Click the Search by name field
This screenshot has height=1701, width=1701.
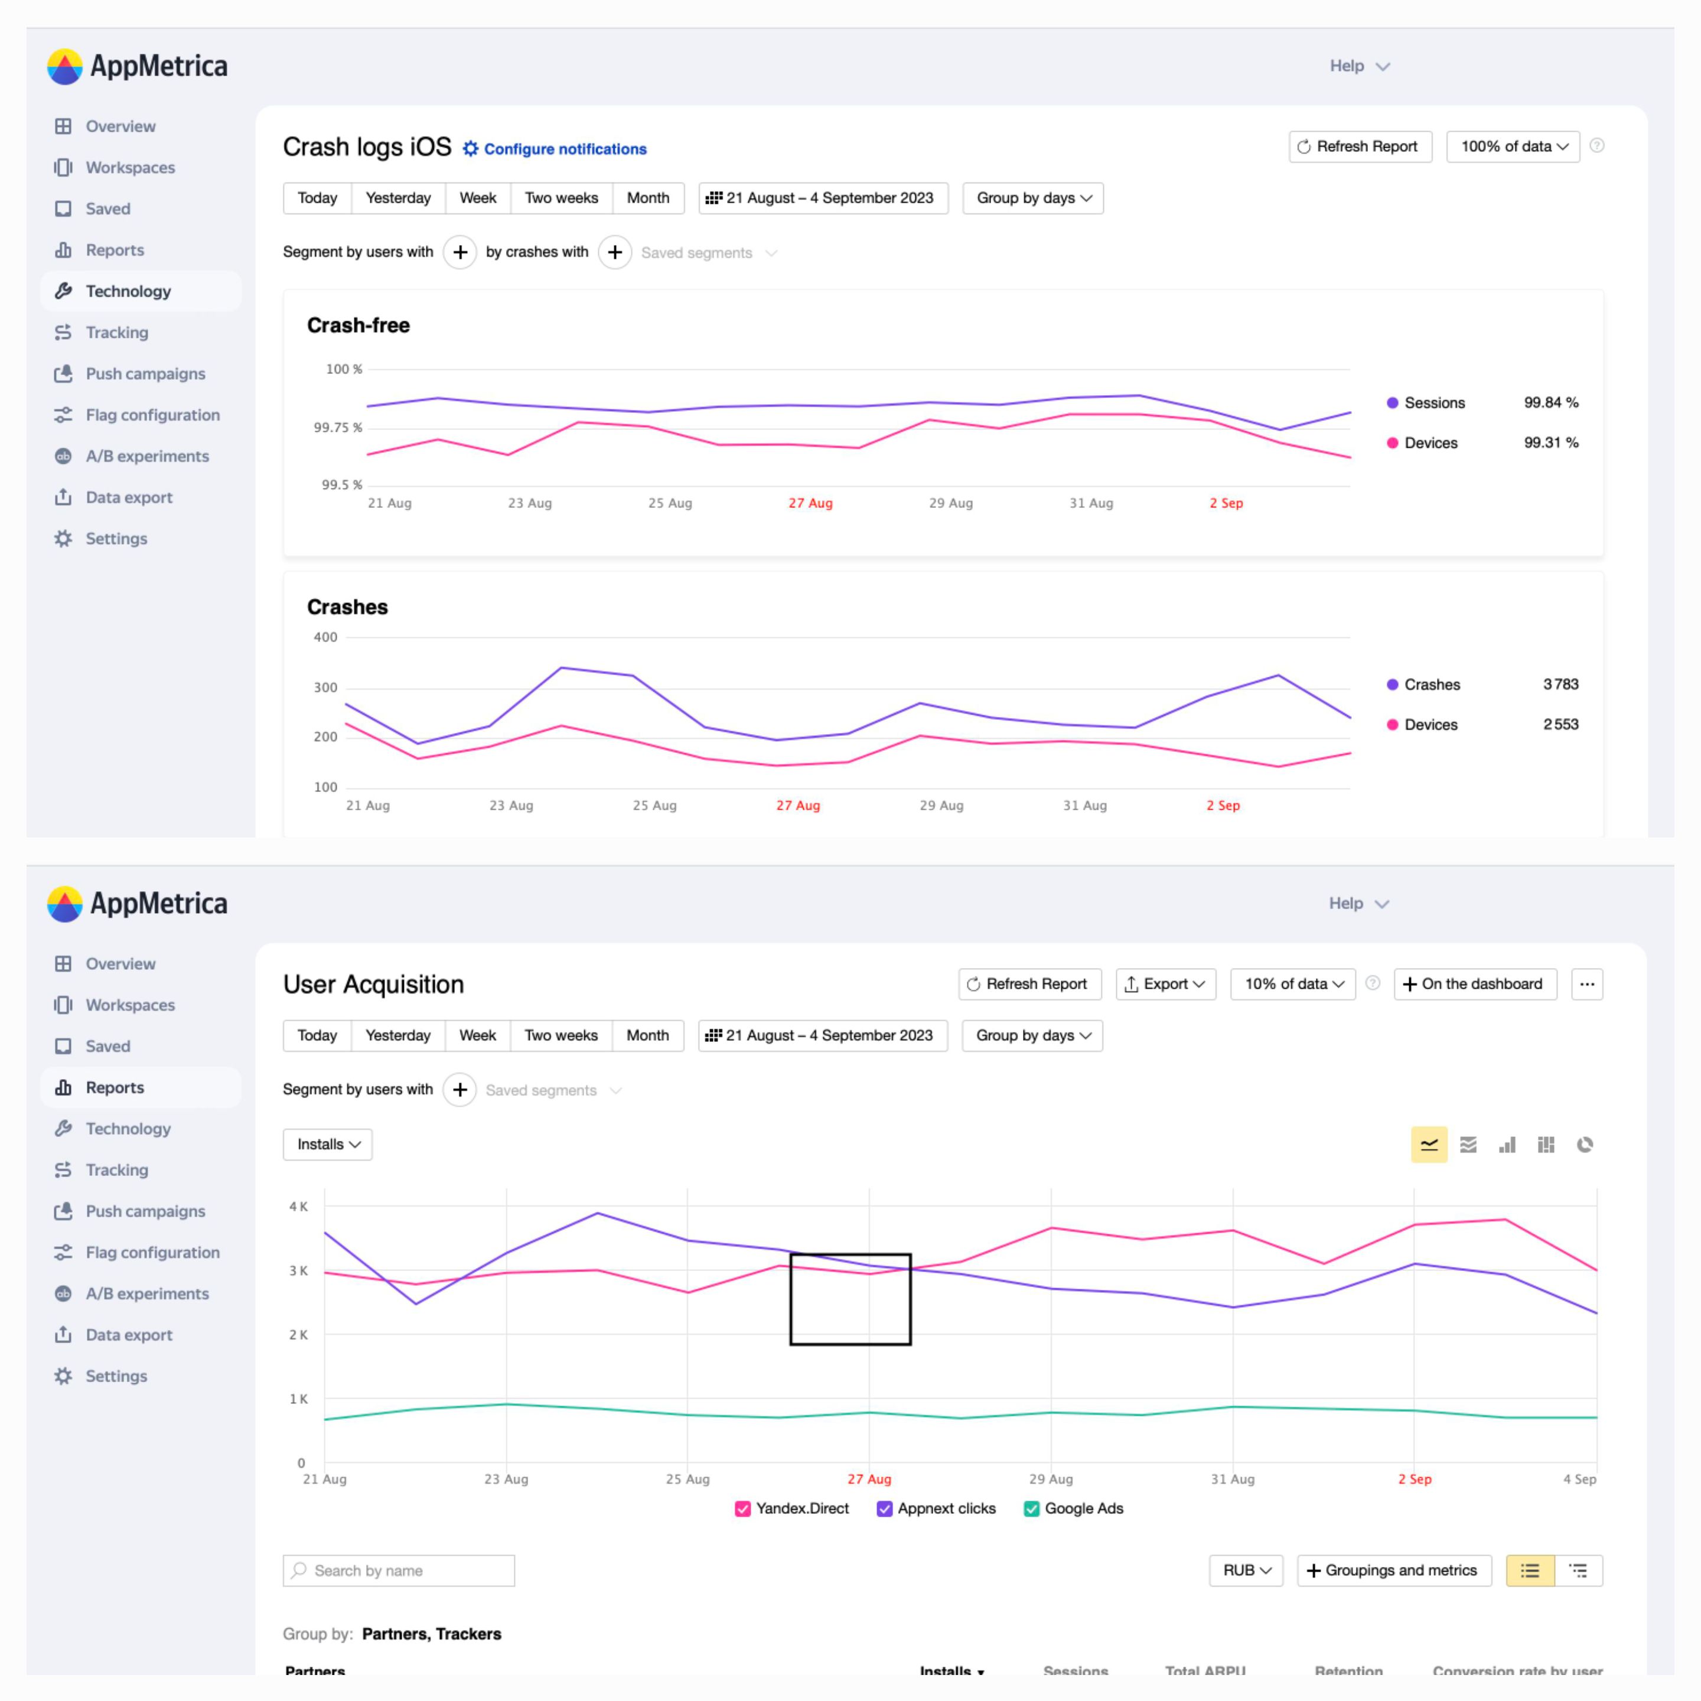coord(399,1570)
